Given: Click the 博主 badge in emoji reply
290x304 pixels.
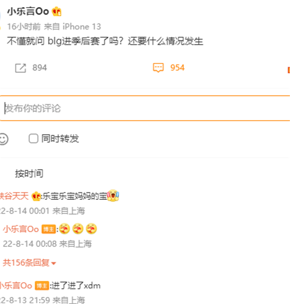Looking at the screenshot, I should click(48, 229).
